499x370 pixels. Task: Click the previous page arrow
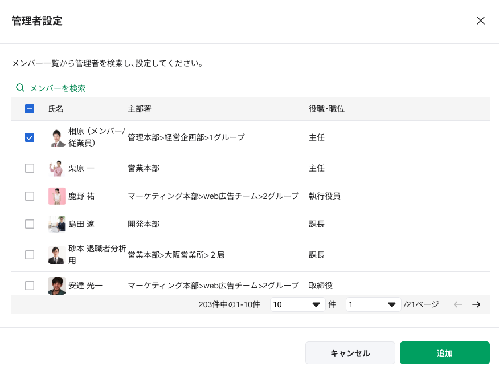[x=457, y=304]
